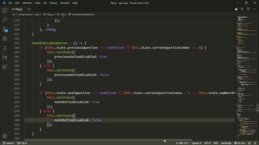Open the Project Manager folder icon
The height and width of the screenshot is (145, 259).
point(4,58)
